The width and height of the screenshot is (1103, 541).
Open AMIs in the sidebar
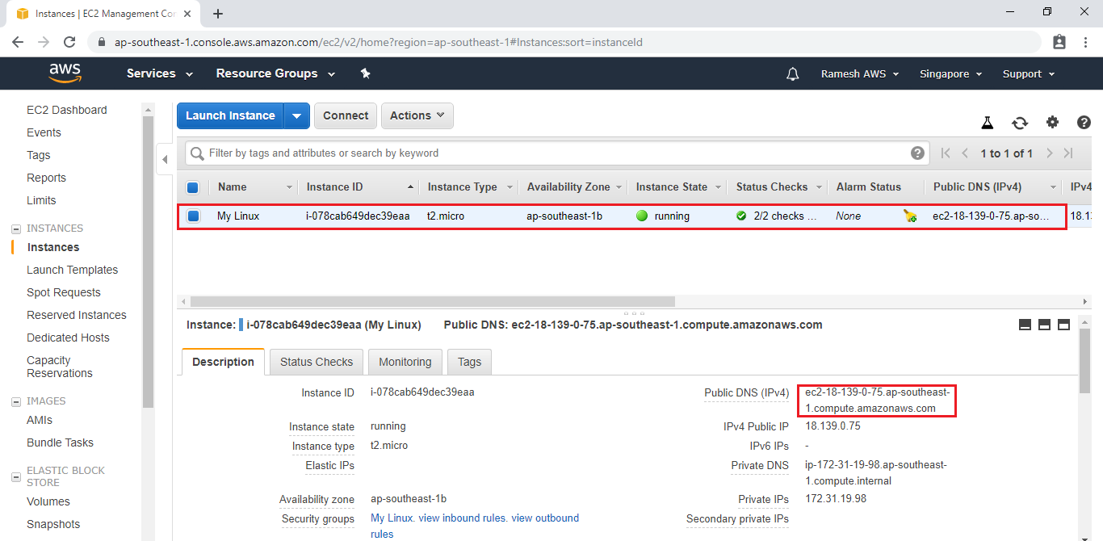click(x=40, y=420)
